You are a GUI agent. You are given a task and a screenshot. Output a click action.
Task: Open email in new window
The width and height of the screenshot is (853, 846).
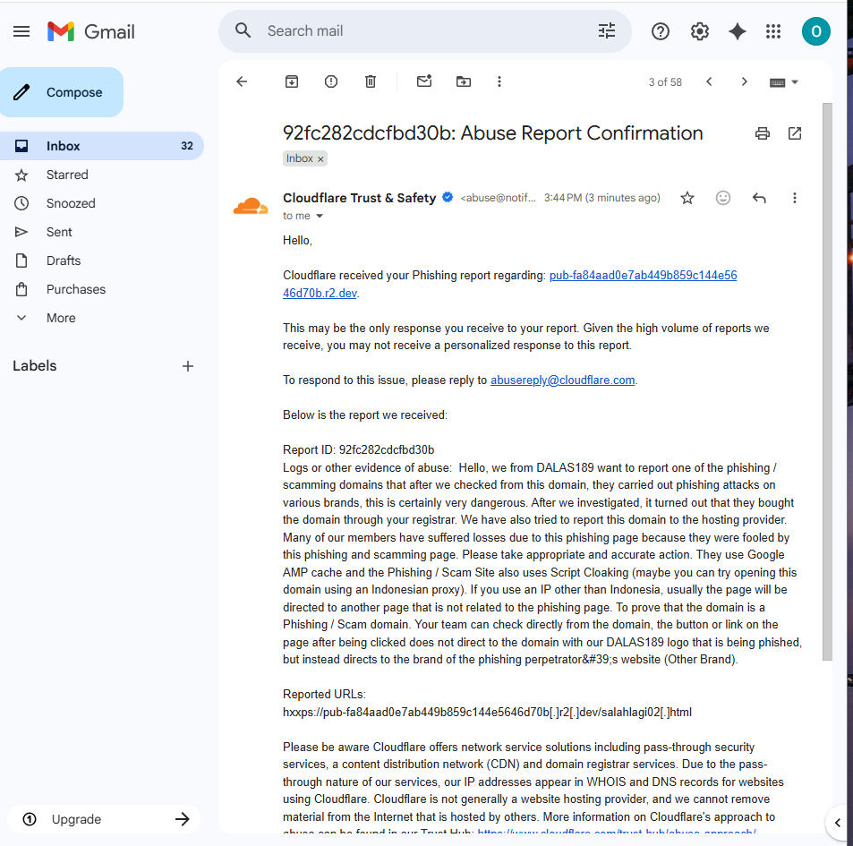point(795,133)
